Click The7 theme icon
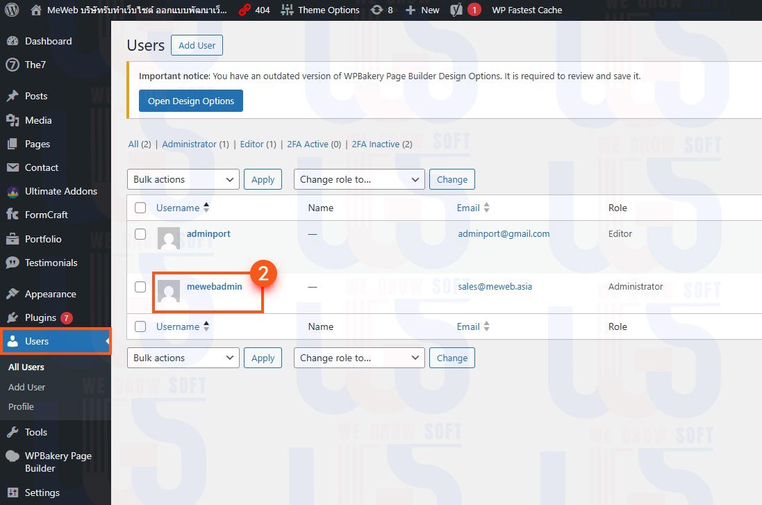This screenshot has width=762, height=505. point(13,65)
